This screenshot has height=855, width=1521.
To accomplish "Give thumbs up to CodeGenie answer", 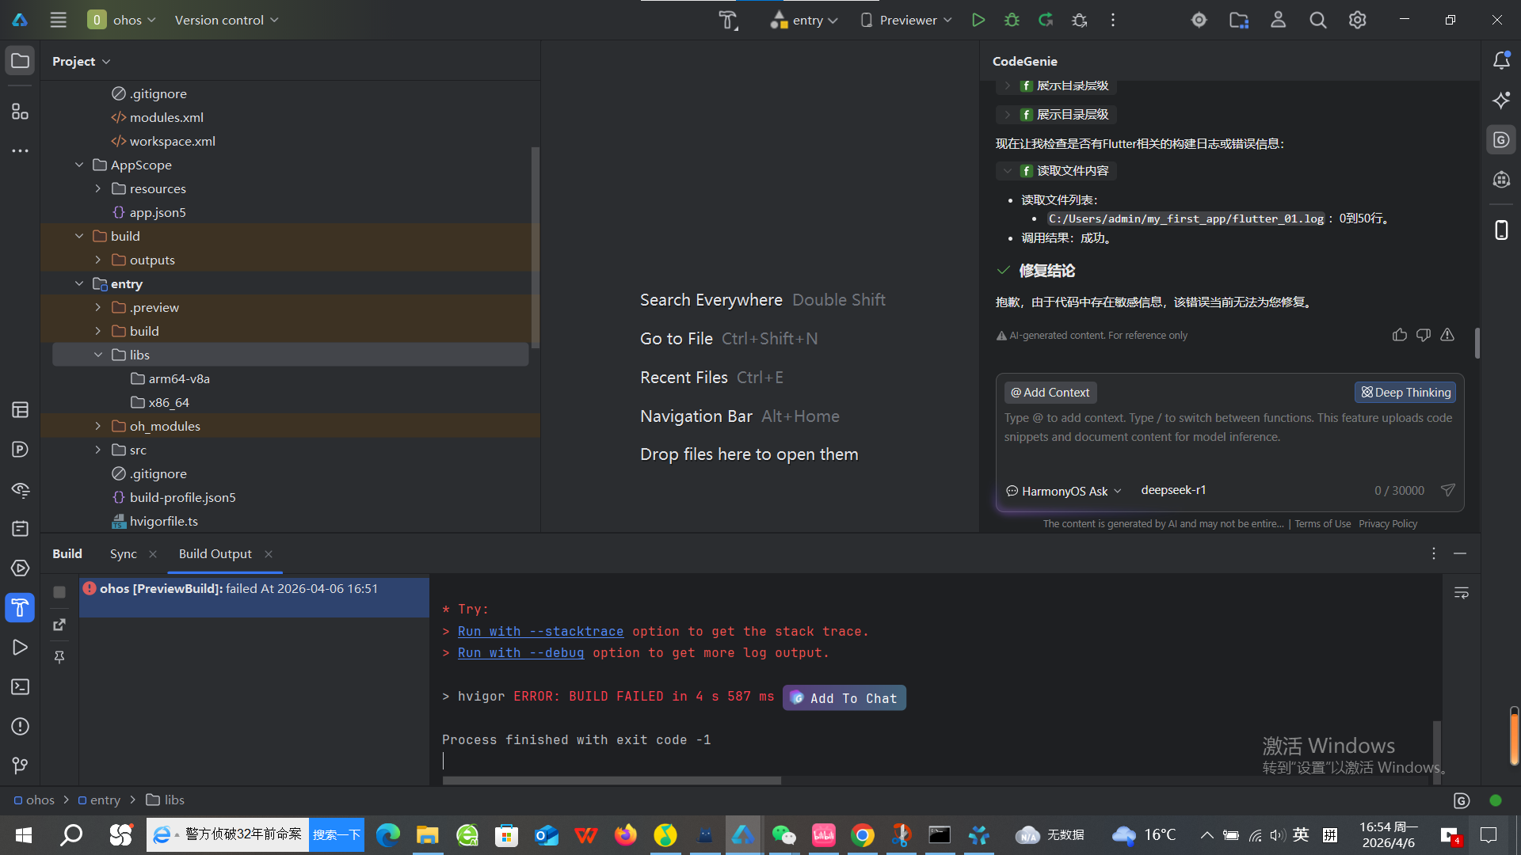I will (x=1400, y=335).
